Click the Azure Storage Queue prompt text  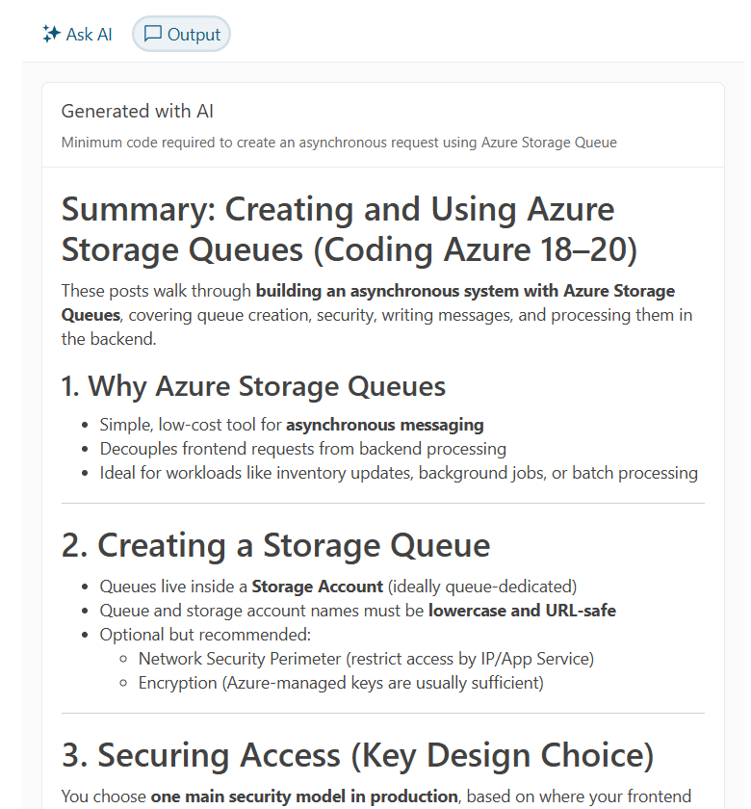point(339,143)
